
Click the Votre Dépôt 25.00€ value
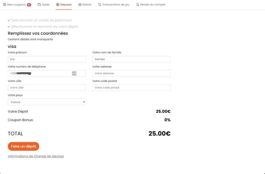tap(163, 111)
